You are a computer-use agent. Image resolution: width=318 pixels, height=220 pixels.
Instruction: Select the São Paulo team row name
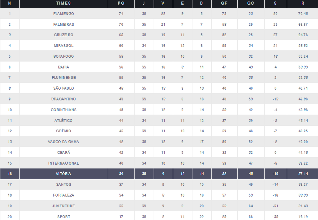click(x=64, y=88)
